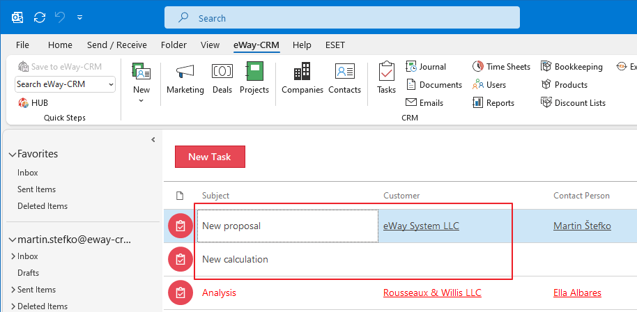
Task: Open the Drafts folder
Action: (28, 272)
